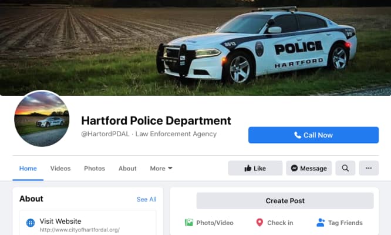This screenshot has width=391, height=235.
Task: Expand the More dropdown menu
Action: 161,169
